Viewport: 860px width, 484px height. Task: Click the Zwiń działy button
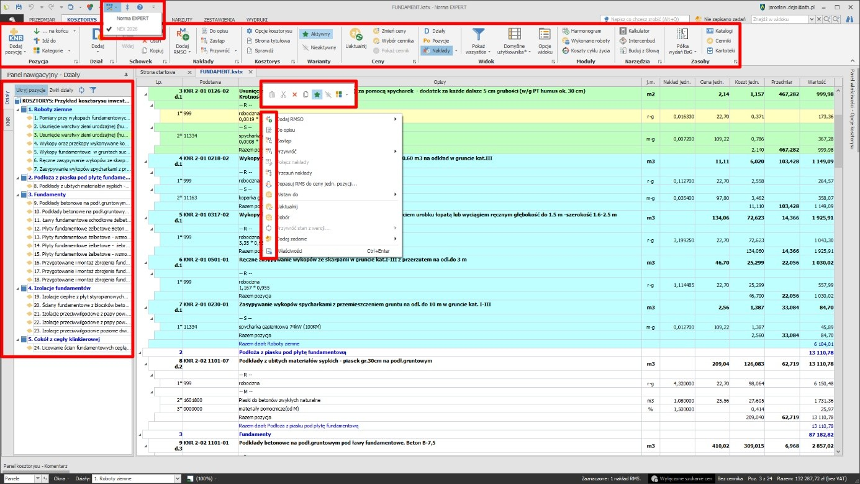coord(61,90)
